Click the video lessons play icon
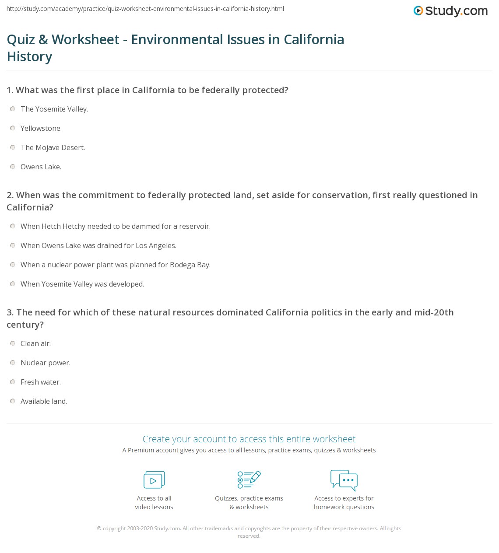The image size is (499, 553). pos(154,480)
